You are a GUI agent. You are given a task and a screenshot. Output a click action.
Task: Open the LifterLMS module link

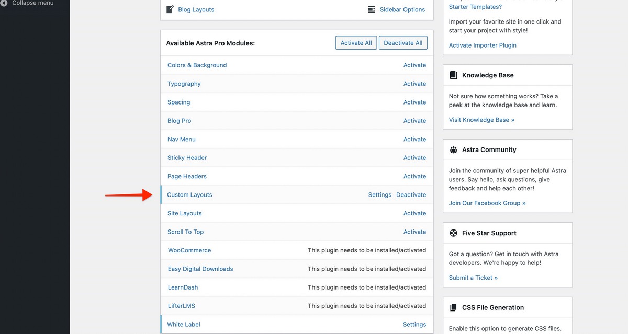point(182,306)
